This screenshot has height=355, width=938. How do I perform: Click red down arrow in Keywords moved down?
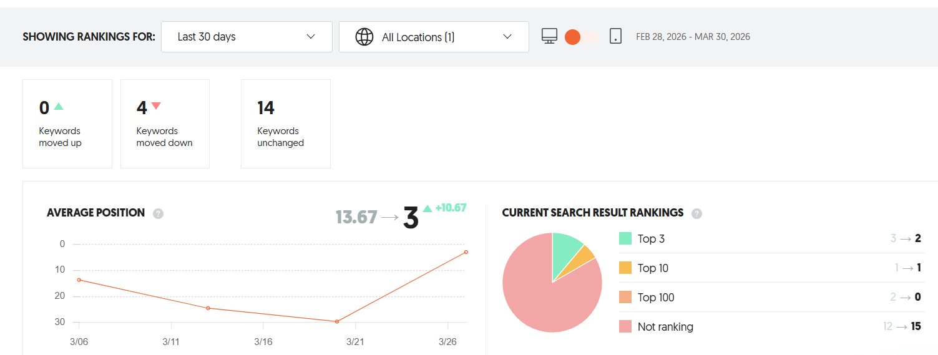pyautogui.click(x=156, y=107)
